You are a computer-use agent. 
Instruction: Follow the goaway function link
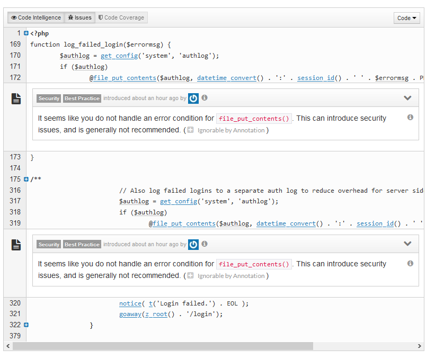point(130,314)
